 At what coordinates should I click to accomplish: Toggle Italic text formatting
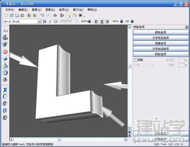click(50, 22)
